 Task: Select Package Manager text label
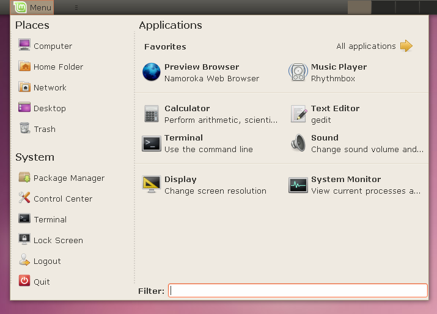[x=69, y=178]
